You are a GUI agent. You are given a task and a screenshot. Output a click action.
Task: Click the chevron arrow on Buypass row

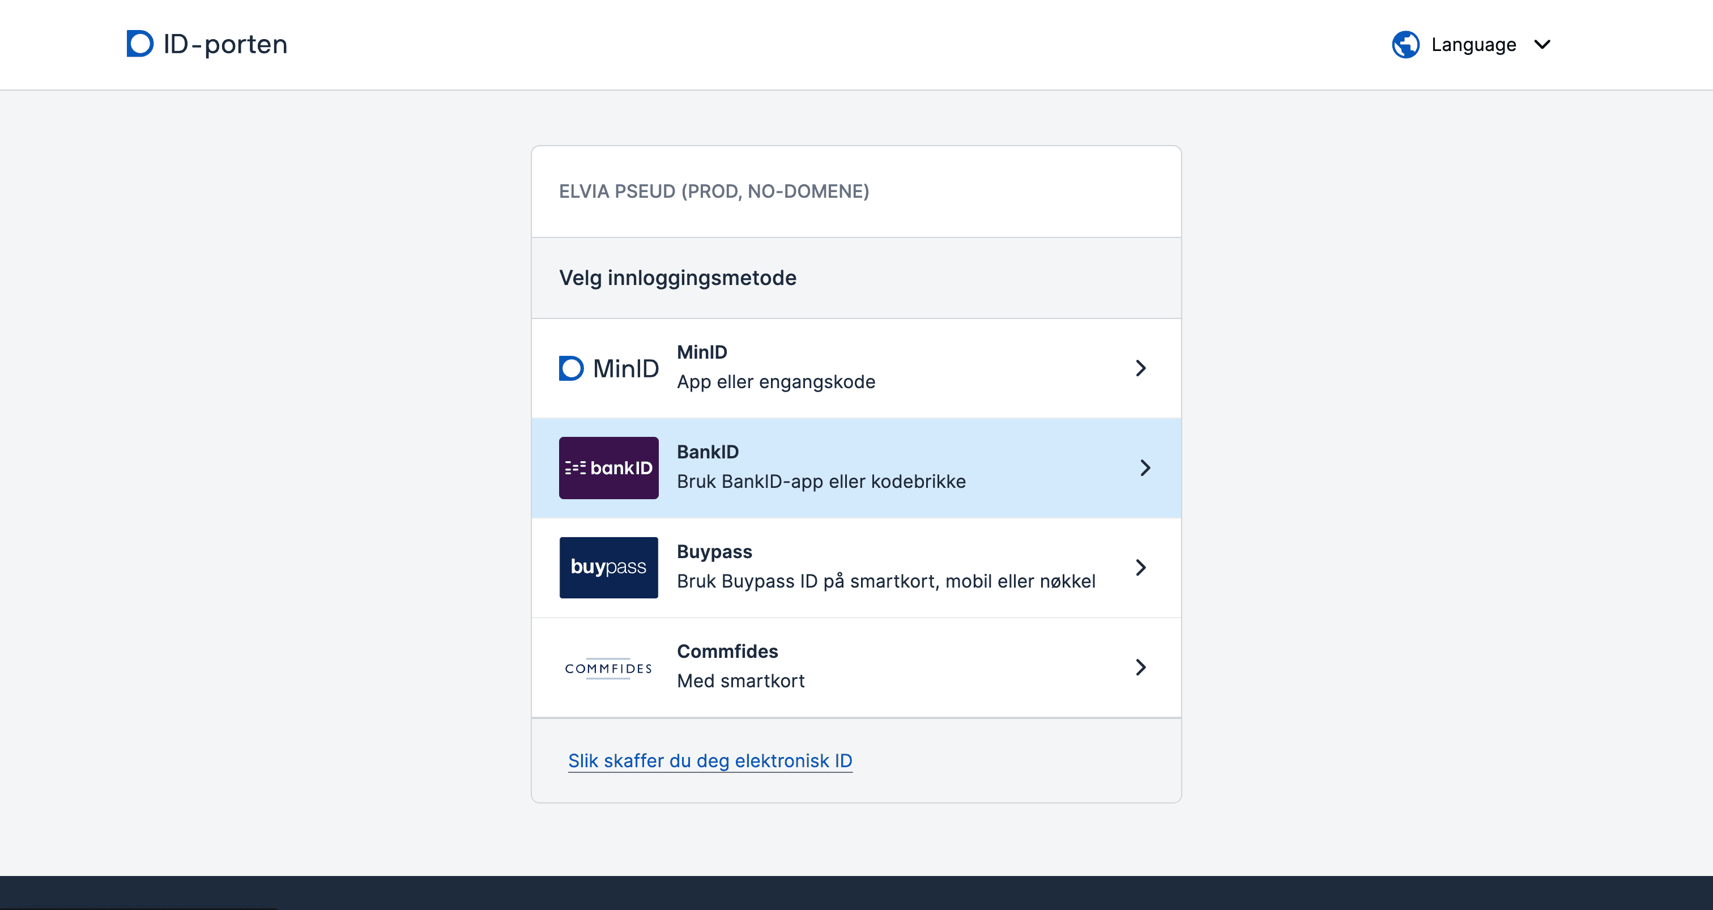point(1140,567)
